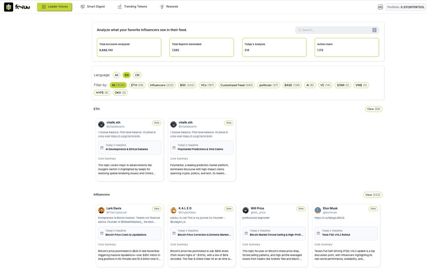Select the Total Reports Generated card
Viewport: 427px width, 272px height.
click(x=201, y=47)
